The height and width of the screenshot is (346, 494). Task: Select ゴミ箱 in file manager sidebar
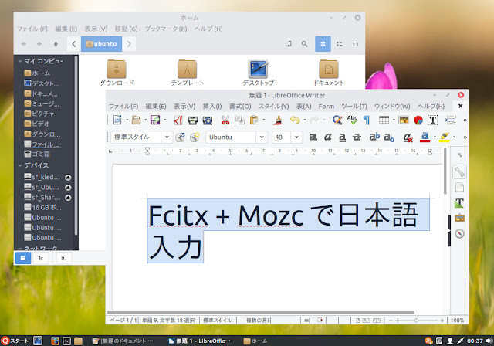click(x=37, y=154)
